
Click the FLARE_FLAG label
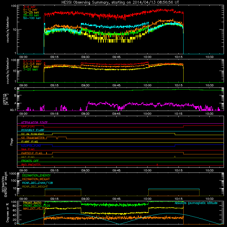click(x=30, y=142)
